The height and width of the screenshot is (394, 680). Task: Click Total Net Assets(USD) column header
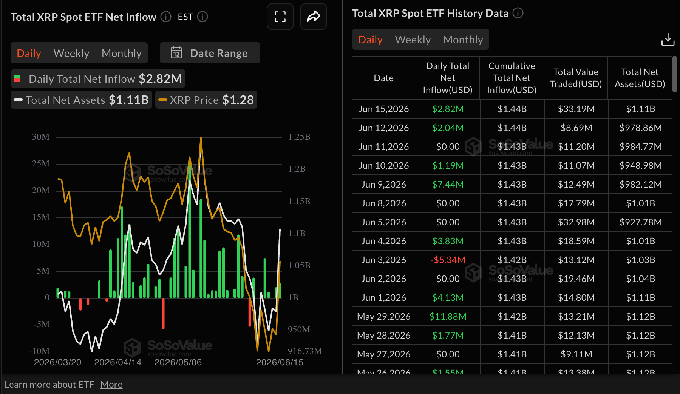point(640,78)
